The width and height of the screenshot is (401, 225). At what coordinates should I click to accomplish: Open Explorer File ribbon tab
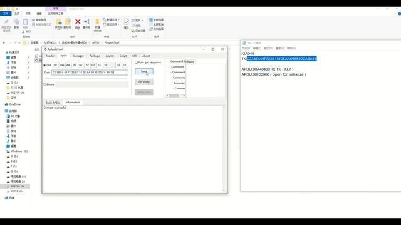6,14
